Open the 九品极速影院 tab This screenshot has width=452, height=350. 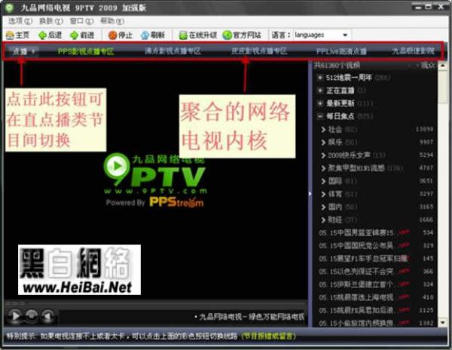coord(413,51)
